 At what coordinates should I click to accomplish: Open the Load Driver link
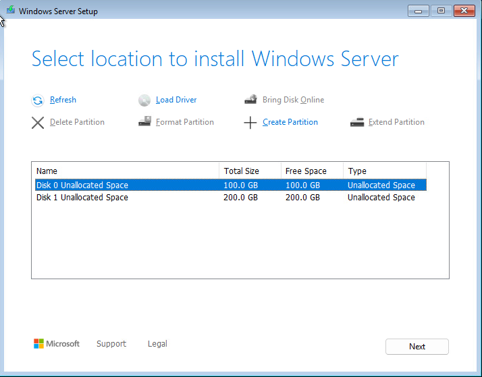tap(176, 100)
